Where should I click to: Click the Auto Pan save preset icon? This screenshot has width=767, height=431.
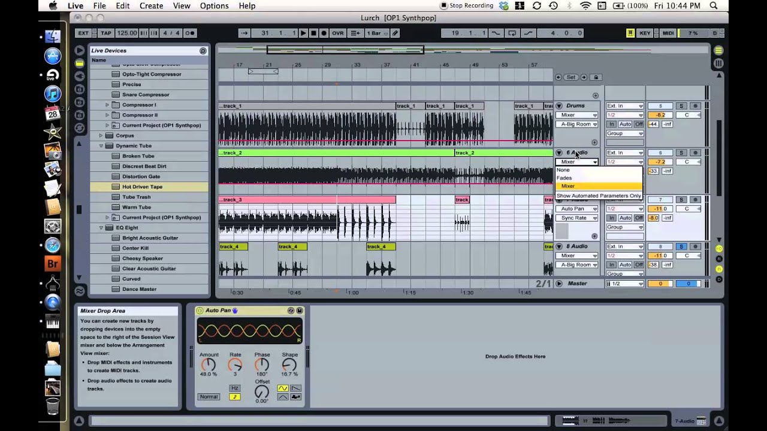click(x=300, y=311)
